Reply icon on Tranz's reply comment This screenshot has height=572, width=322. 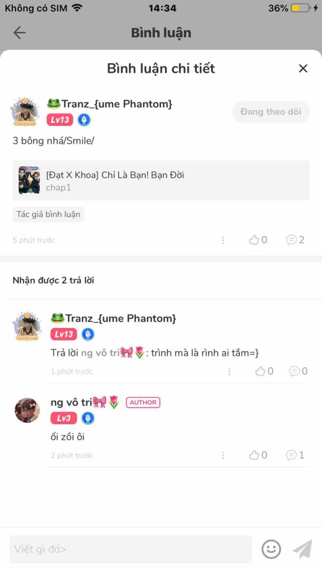tap(298, 371)
